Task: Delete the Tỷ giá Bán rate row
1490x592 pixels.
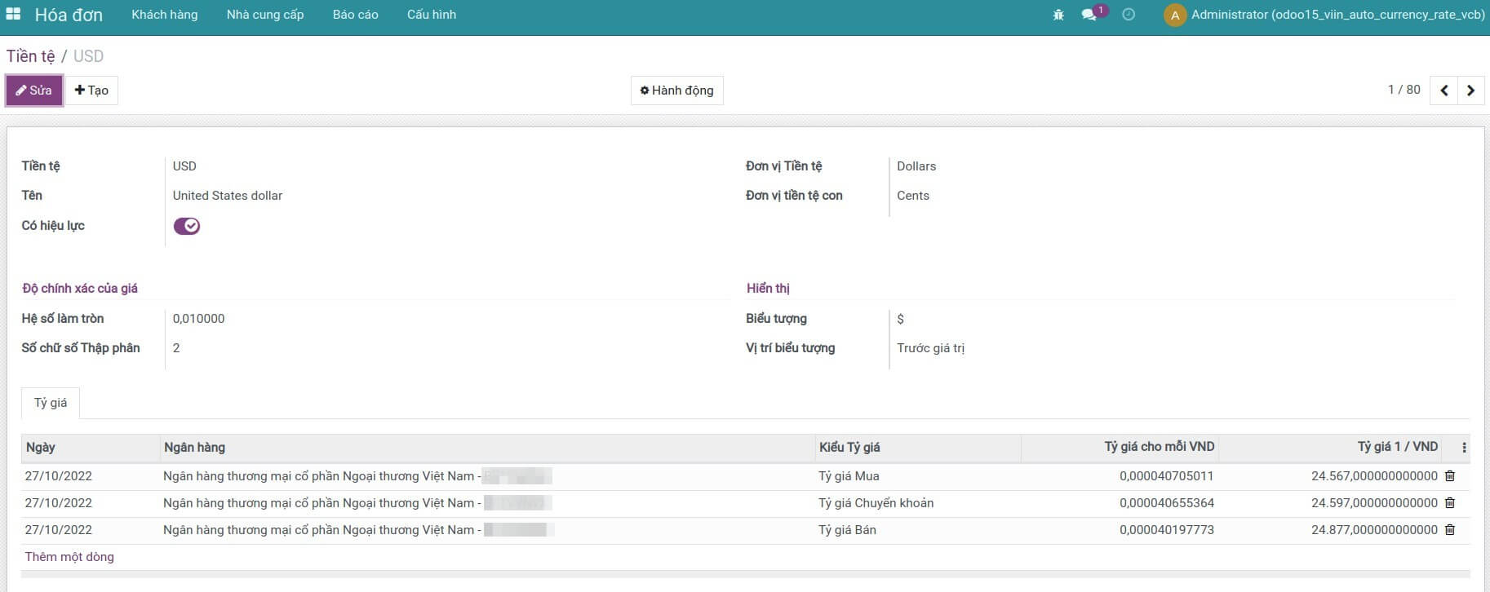Action: pyautogui.click(x=1450, y=530)
